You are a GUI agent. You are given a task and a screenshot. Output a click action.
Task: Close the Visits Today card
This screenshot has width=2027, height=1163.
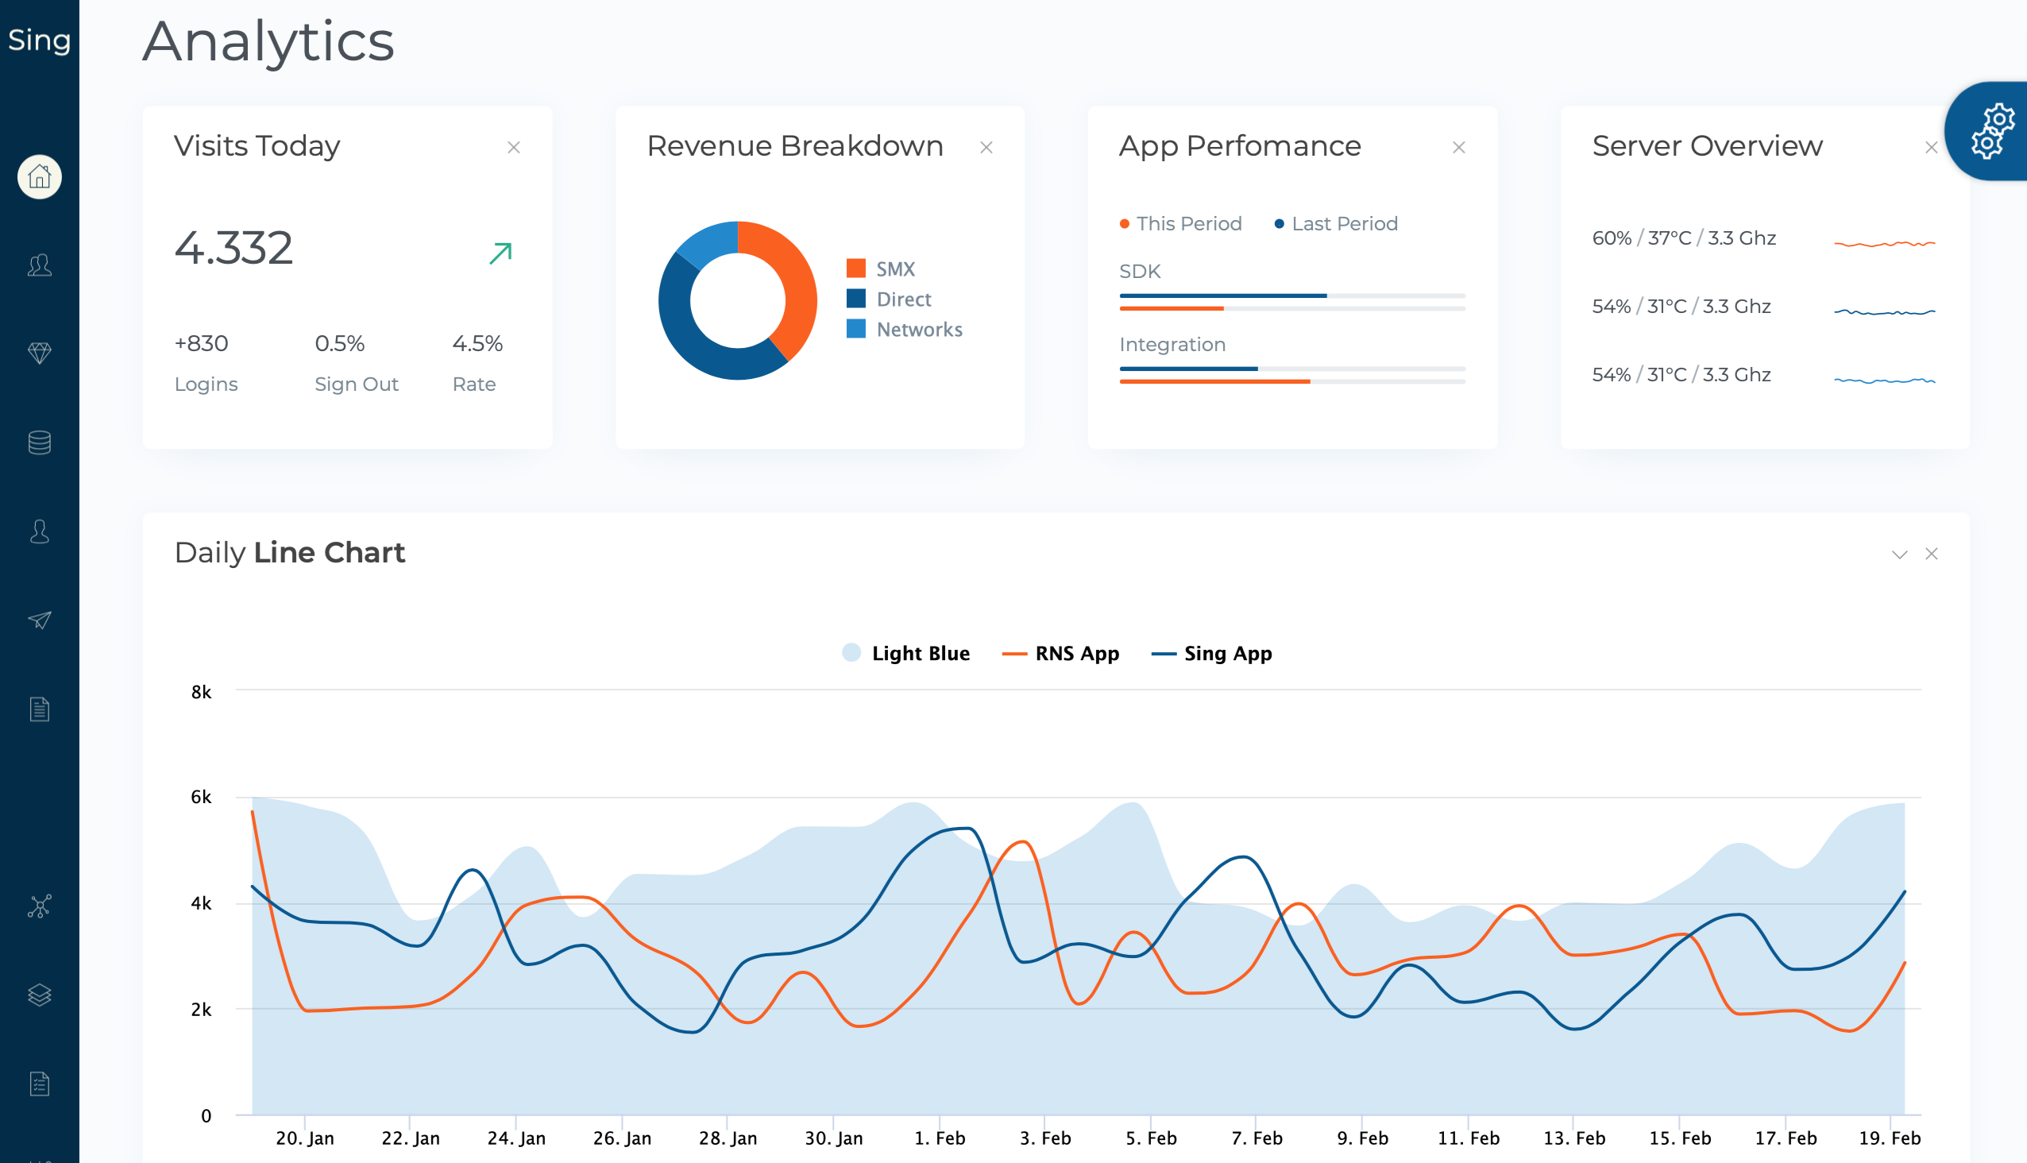[x=514, y=147]
